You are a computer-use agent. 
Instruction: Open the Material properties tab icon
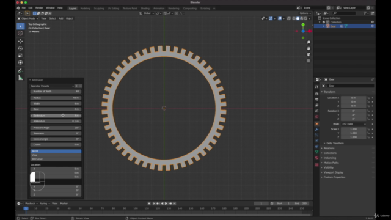point(316,158)
